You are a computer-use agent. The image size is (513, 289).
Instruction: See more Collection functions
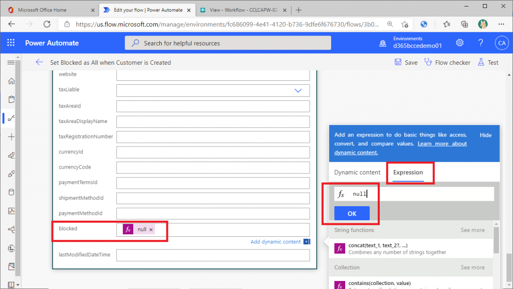[x=473, y=267]
